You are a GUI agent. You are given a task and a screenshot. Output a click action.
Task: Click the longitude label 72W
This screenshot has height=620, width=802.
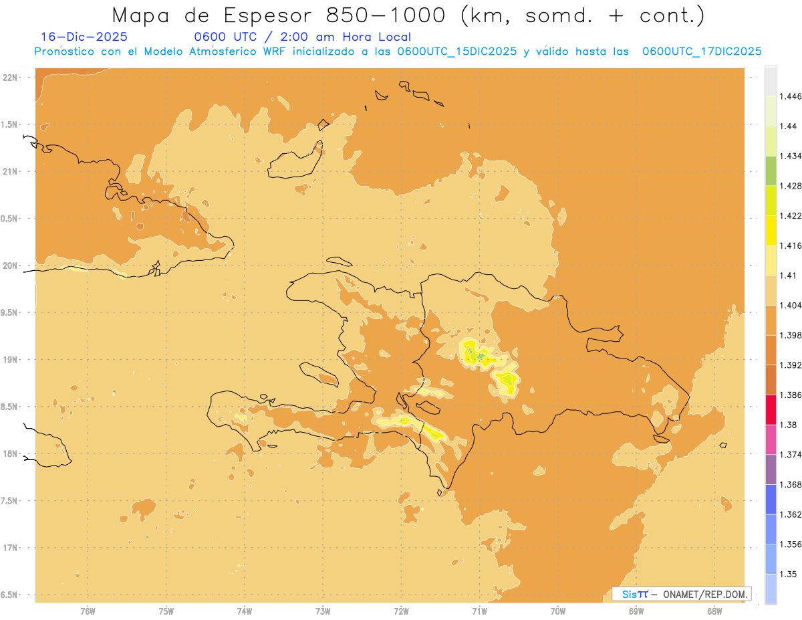pyautogui.click(x=401, y=611)
